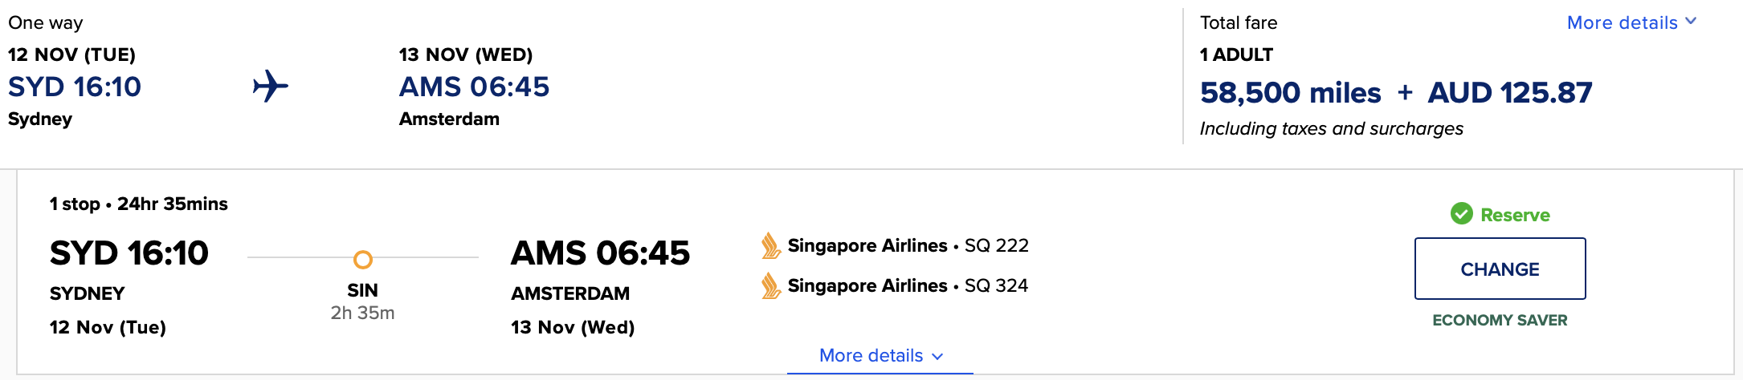Click the ECONOMY SAVER fare label
This screenshot has width=1743, height=380.
(1500, 320)
